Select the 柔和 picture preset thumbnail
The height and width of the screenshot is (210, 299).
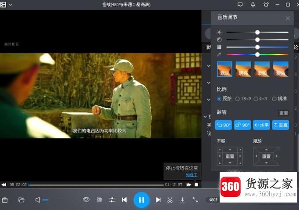click(x=262, y=69)
